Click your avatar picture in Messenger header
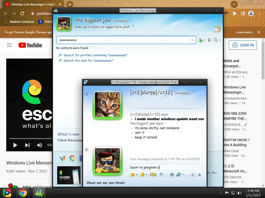 tap(64, 23)
